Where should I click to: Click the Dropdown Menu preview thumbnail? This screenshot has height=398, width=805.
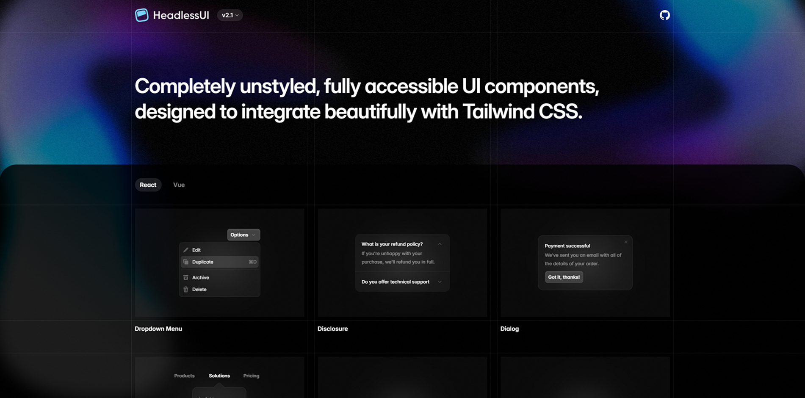219,263
